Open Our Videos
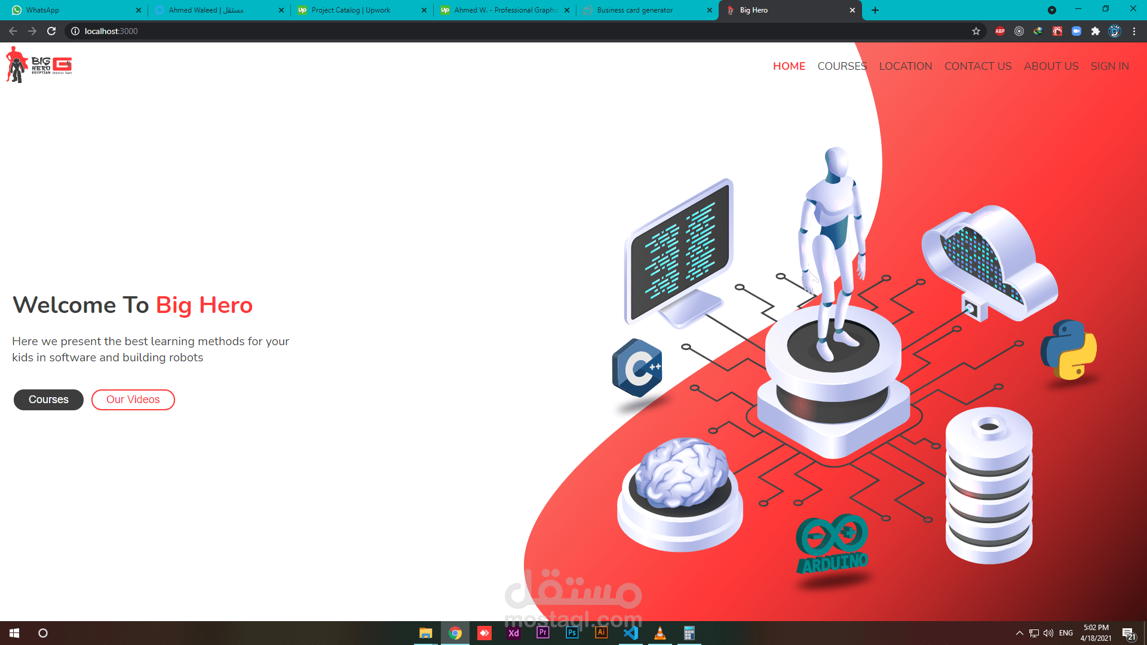The height and width of the screenshot is (645, 1147). pyautogui.click(x=133, y=400)
